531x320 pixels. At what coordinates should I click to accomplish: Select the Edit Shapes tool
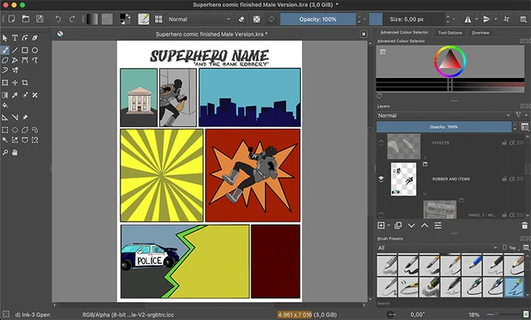25,38
